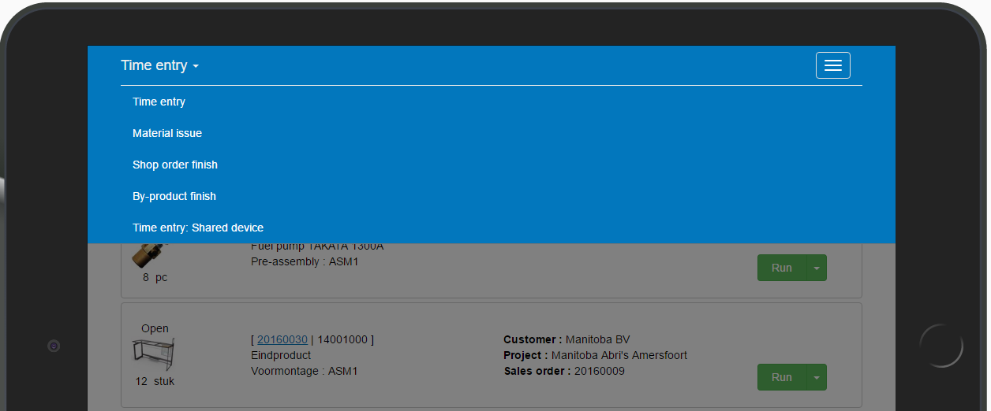Click the Sales order 20160009 text
Screen dimensions: 991x411
(x=564, y=371)
